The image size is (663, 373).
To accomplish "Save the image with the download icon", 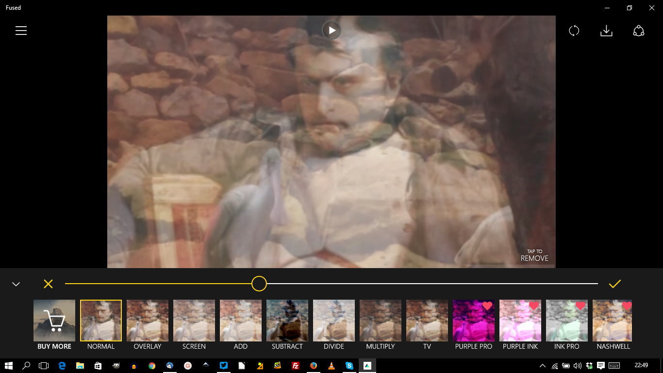I will point(606,31).
